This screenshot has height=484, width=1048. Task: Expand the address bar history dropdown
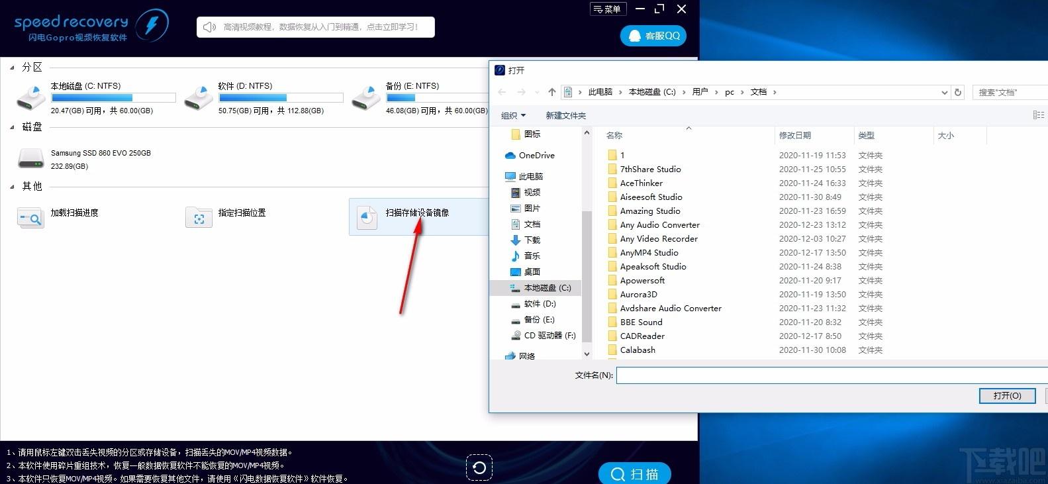[944, 93]
